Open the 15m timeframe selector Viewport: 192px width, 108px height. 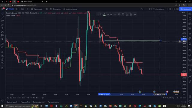22,9
